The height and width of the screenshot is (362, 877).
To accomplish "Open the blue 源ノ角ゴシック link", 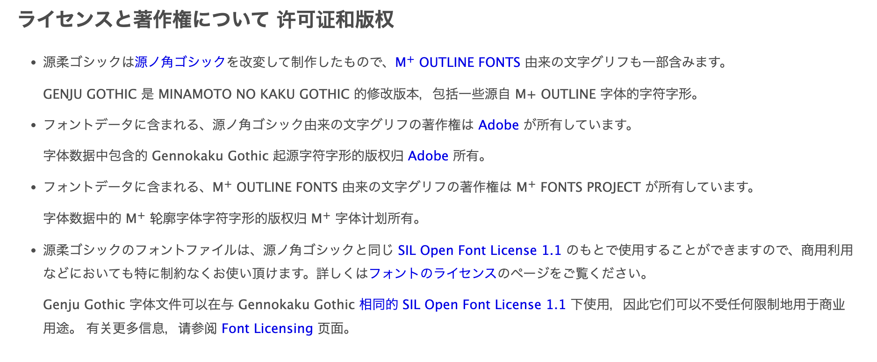I will [180, 62].
